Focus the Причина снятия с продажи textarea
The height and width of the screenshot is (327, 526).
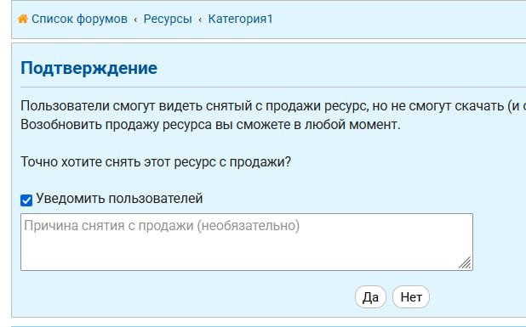click(x=247, y=242)
